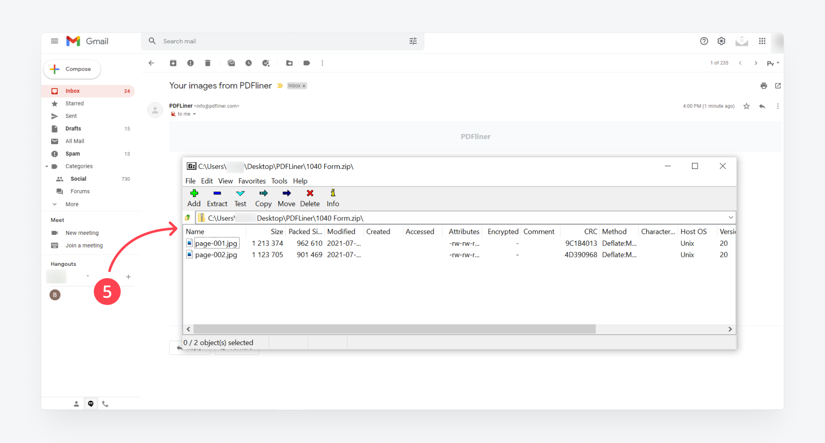The height and width of the screenshot is (443, 825).
Task: Open Gmail support help icon
Action: tap(704, 41)
